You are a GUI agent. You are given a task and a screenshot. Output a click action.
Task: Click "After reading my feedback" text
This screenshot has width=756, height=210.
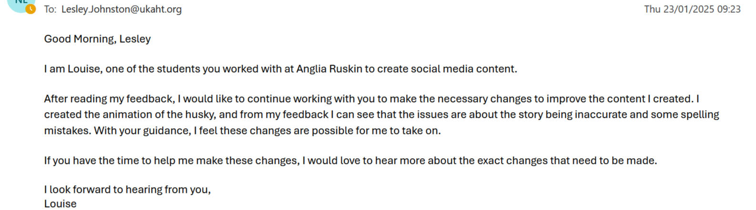[109, 99]
